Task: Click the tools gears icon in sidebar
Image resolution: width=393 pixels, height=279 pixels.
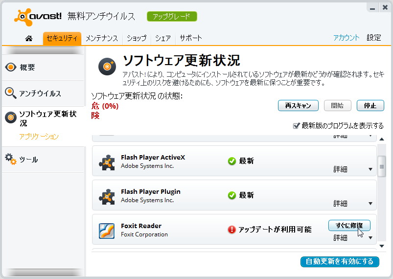Action: pyautogui.click(x=11, y=159)
